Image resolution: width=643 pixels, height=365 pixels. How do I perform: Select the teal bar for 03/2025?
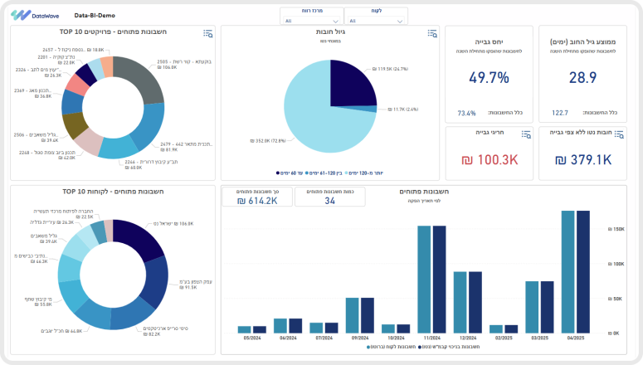coord(532,307)
